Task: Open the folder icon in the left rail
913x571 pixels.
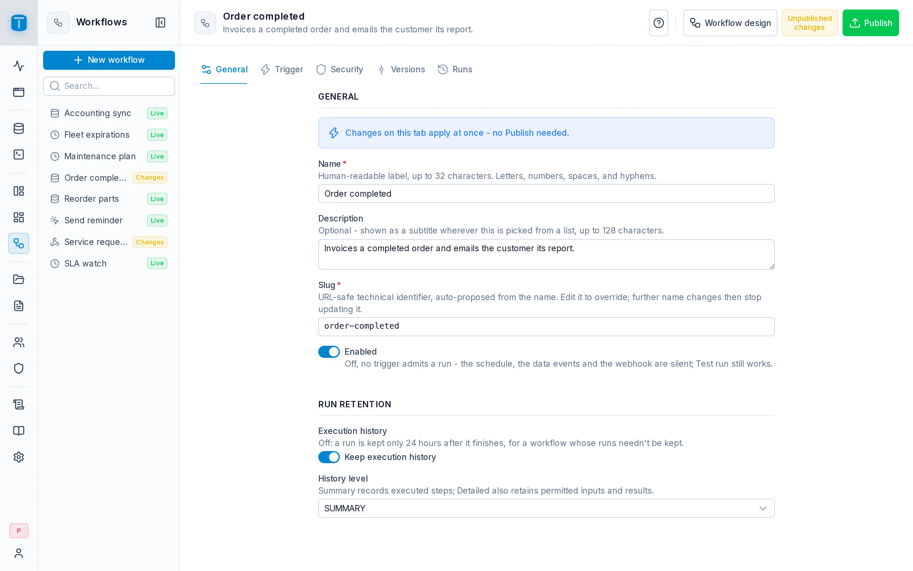Action: point(19,279)
